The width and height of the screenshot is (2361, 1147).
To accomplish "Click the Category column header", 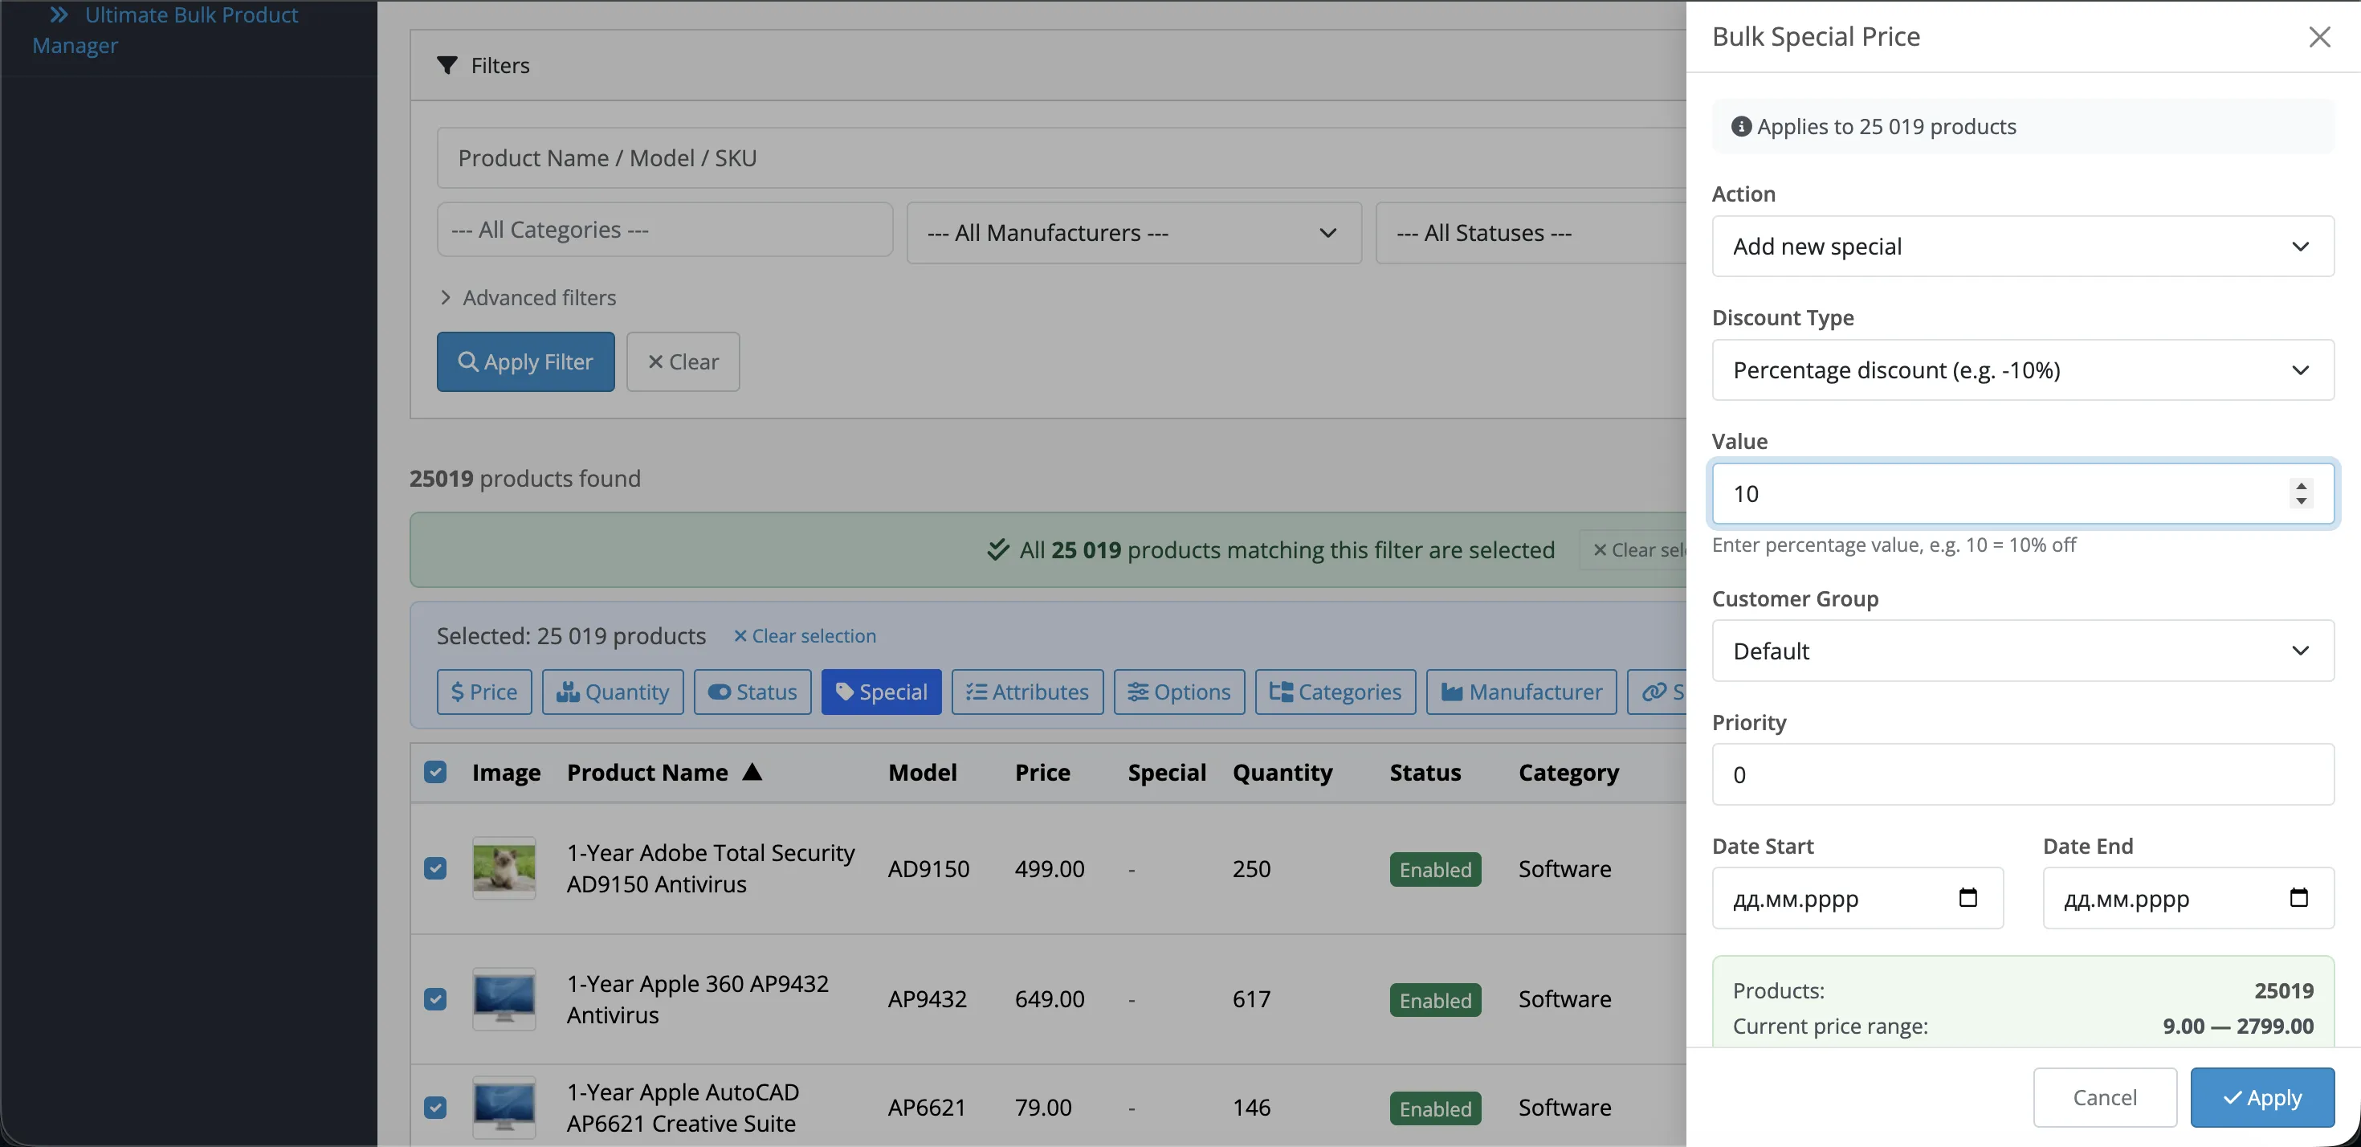I will tap(1568, 772).
